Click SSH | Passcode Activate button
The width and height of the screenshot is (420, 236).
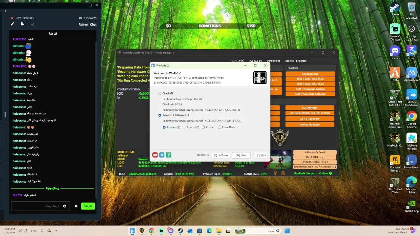[310, 94]
